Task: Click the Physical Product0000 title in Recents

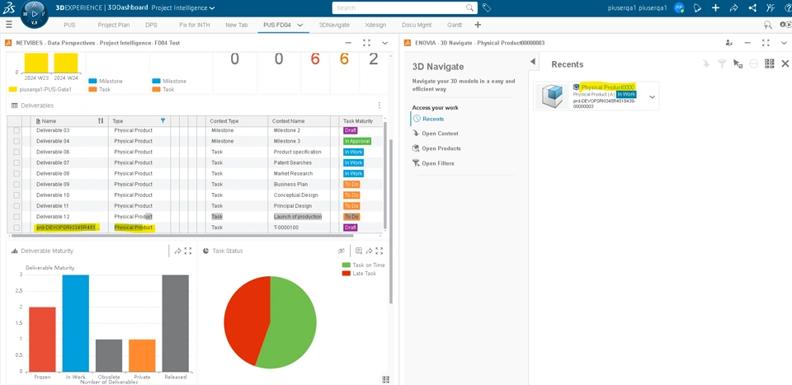Action: [x=608, y=87]
